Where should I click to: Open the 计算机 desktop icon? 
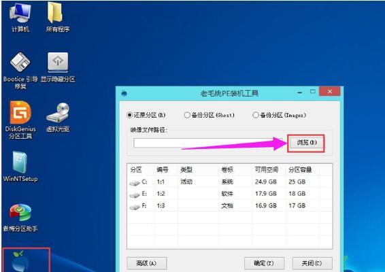[x=20, y=18]
